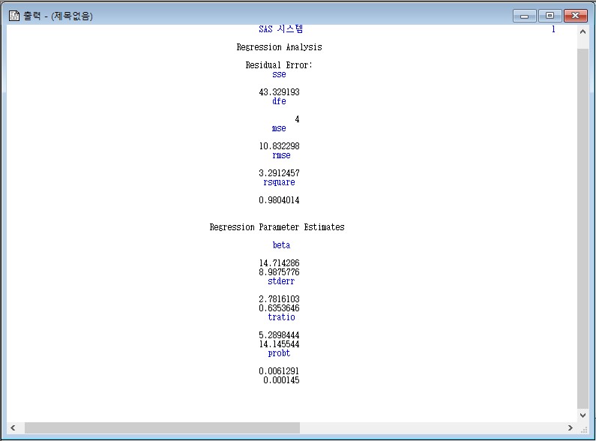Viewport: 596px width, 441px height.
Task: Click the 'mse' label
Action: [x=279, y=128]
